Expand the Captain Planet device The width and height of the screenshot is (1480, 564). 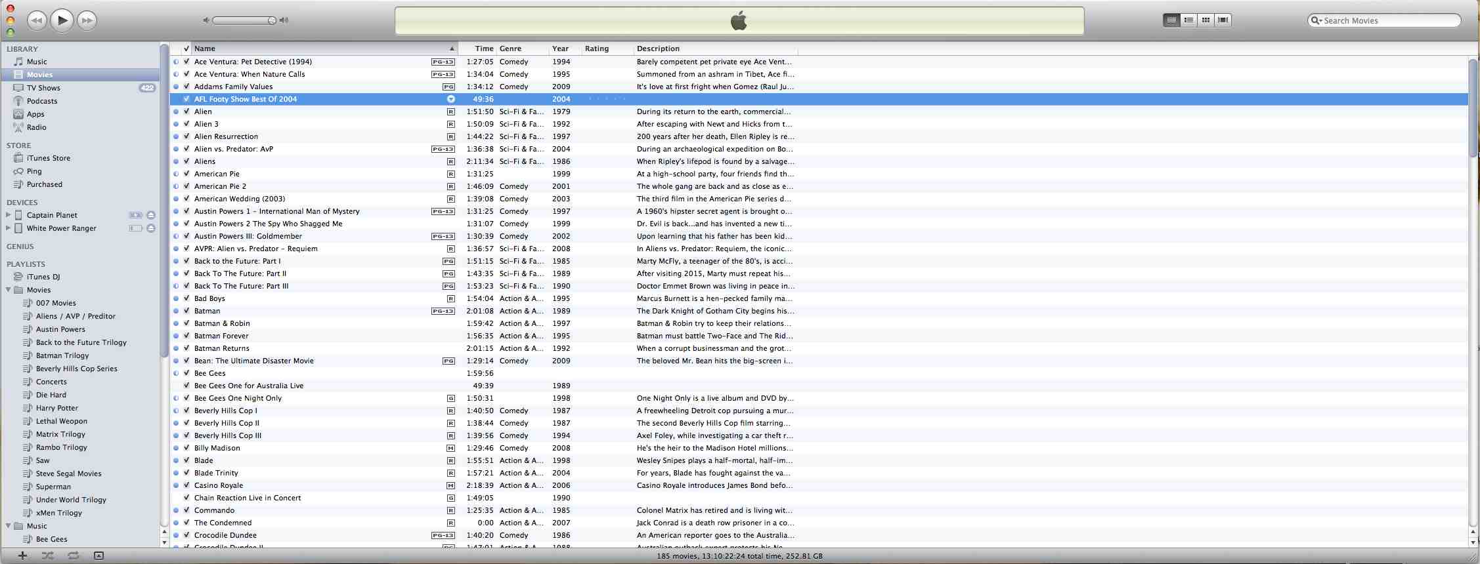click(x=8, y=215)
